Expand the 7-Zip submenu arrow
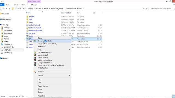This screenshot has height=98, width=175. click(x=69, y=50)
